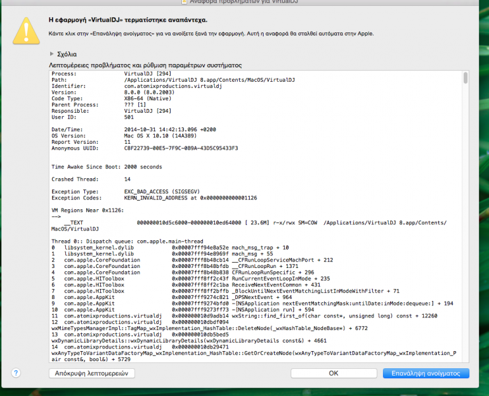489x396 pixels.
Task: Click code type 'X86-64 (Native)'
Action: pyautogui.click(x=148, y=98)
